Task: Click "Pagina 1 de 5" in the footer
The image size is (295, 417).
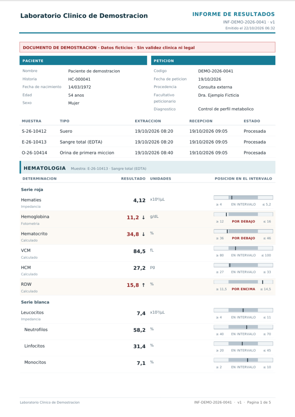Action: [259, 402]
